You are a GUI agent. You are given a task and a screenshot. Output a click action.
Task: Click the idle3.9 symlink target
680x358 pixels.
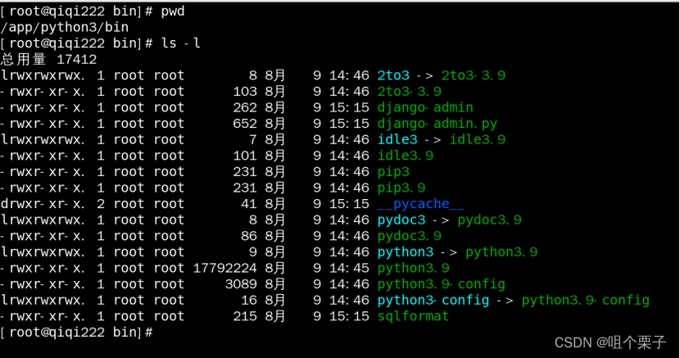coord(477,139)
